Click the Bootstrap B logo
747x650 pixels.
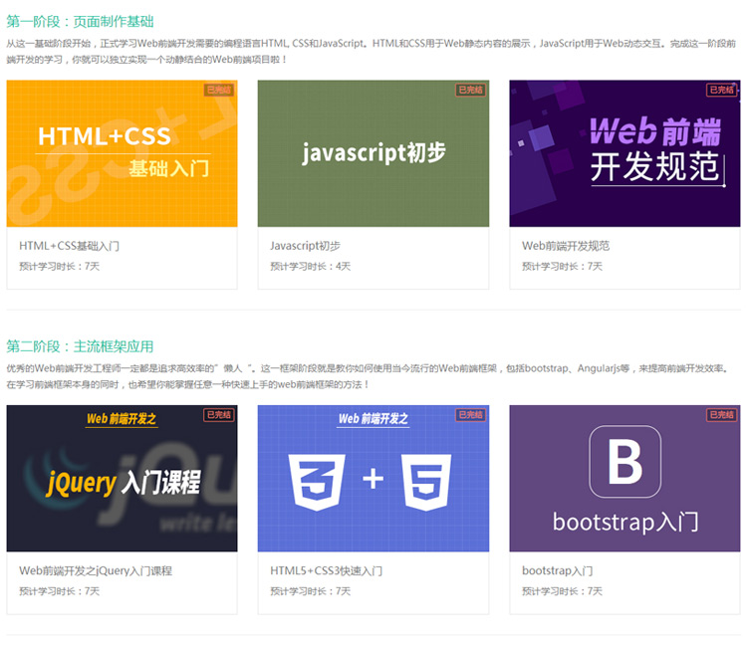[625, 462]
